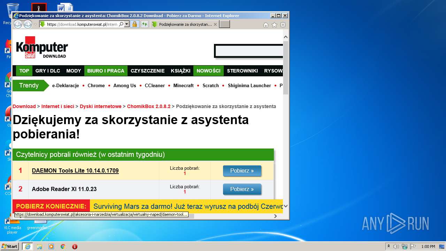Click Chrome icon in taskbar
Viewport: 446px width, 251px height.
coord(63,246)
